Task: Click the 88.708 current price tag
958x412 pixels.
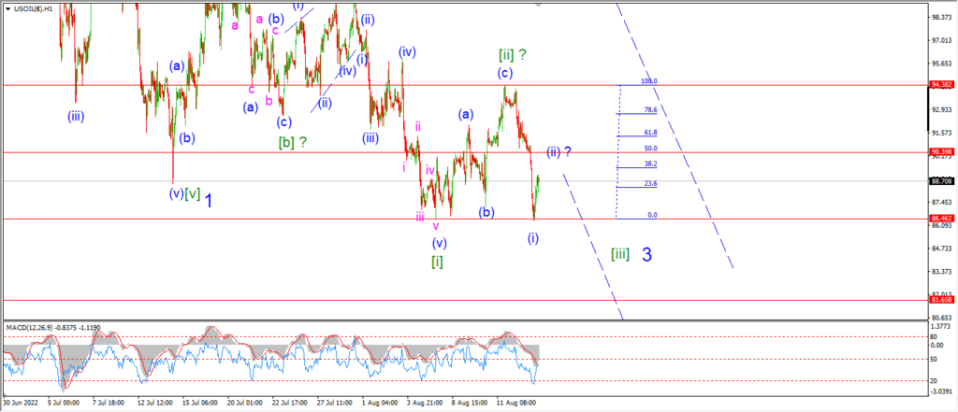Action: [x=939, y=181]
